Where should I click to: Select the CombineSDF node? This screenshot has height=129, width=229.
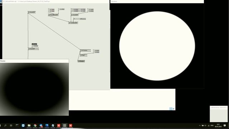73,23
